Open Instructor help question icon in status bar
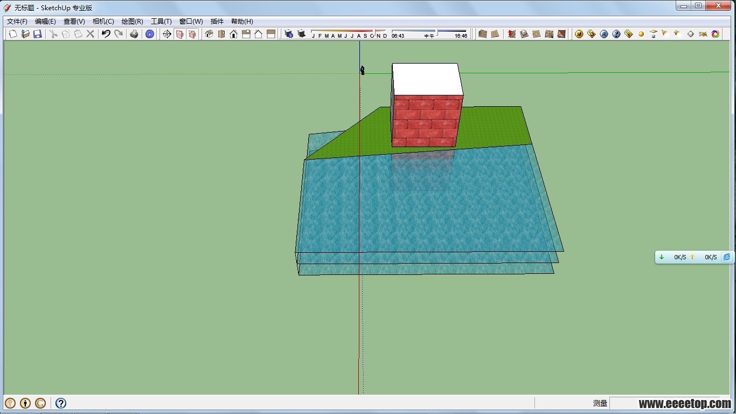The width and height of the screenshot is (736, 414). [x=61, y=403]
